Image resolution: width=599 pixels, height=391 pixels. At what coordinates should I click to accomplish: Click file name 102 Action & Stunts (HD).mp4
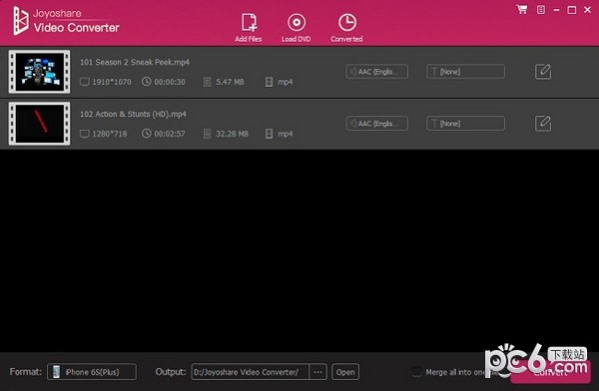[x=133, y=114]
